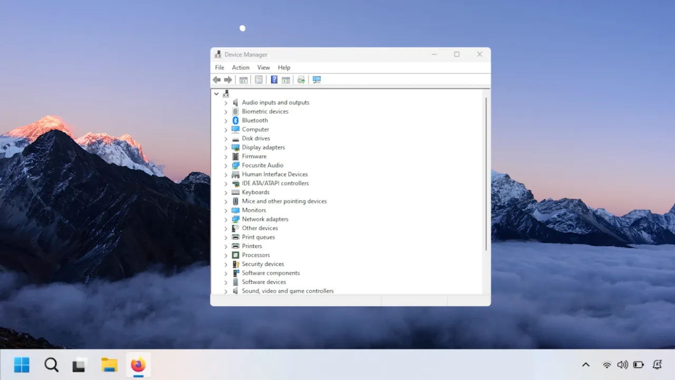Expand the Audio inputs and outputs node
The image size is (675, 380).
[x=226, y=103]
